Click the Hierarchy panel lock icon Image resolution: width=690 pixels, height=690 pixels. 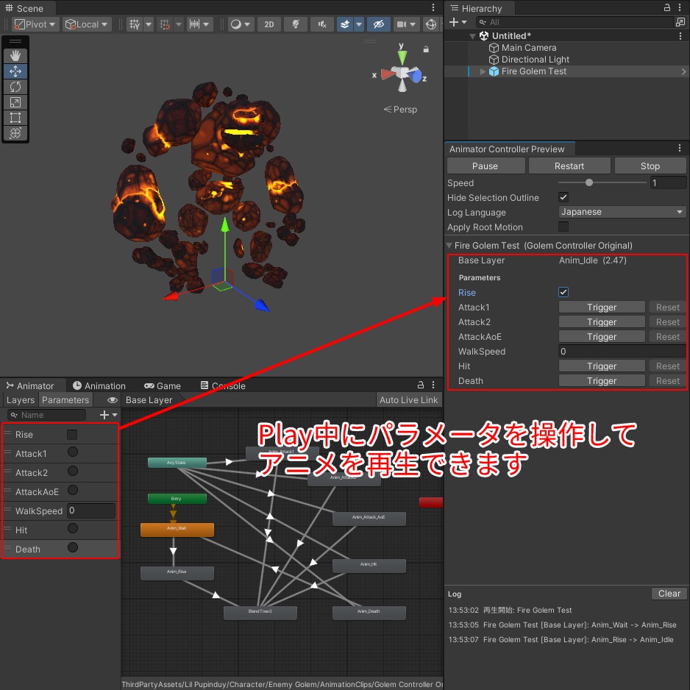click(667, 7)
